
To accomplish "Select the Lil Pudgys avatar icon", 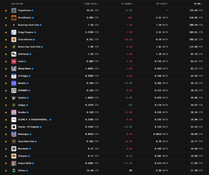I will coord(14,76).
